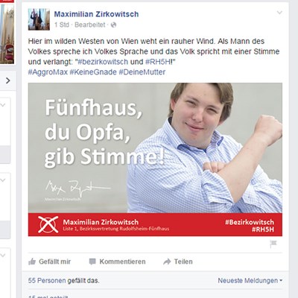298x298 pixels.
Task: Open Maximilian Zirkowitsch profile picture
Action: (x=39, y=19)
